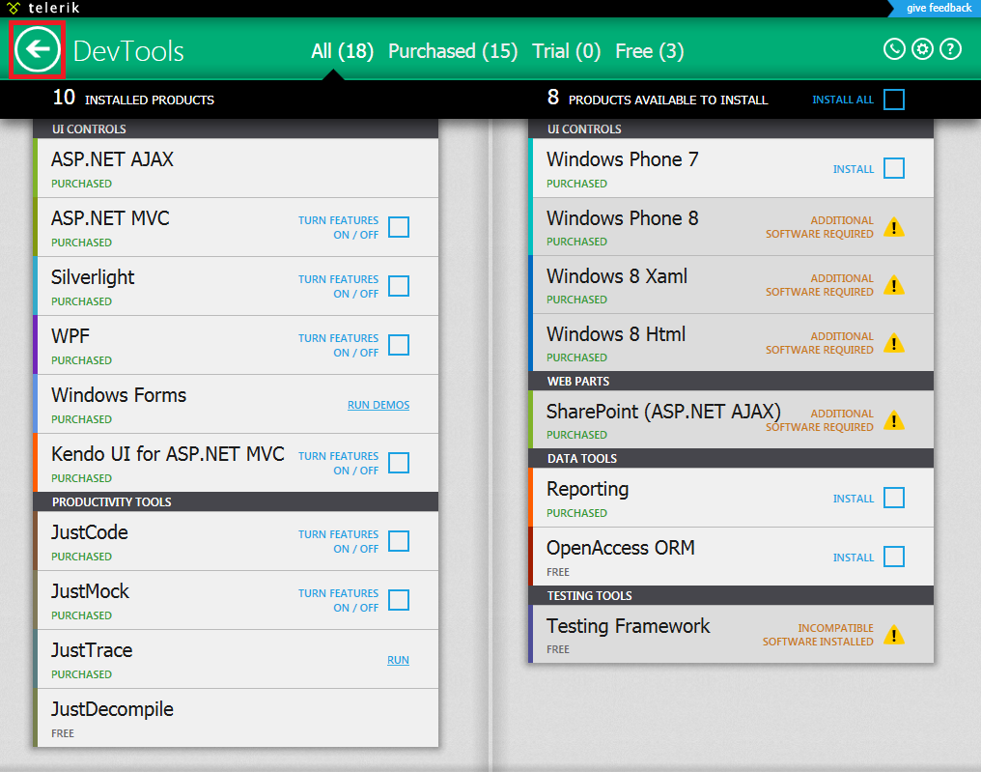Screen dimensions: 981x772
Task: Open Run Demos for Windows Forms
Action: point(378,405)
